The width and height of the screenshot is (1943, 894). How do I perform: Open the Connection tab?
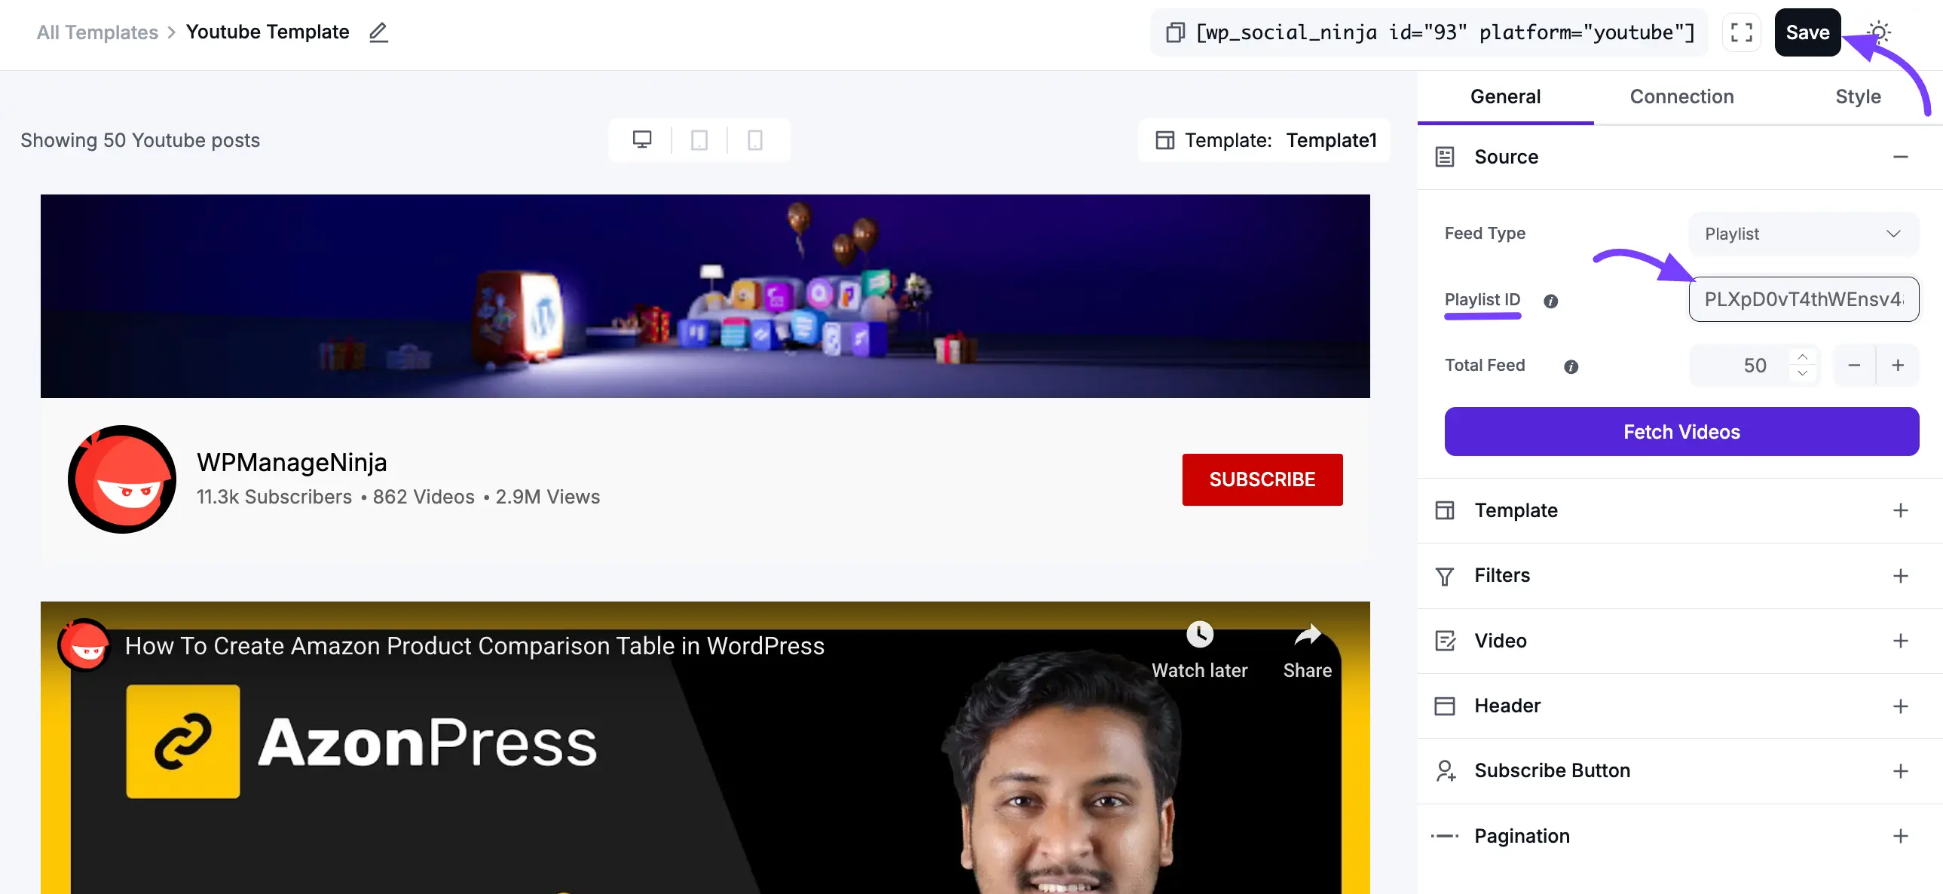click(1681, 96)
